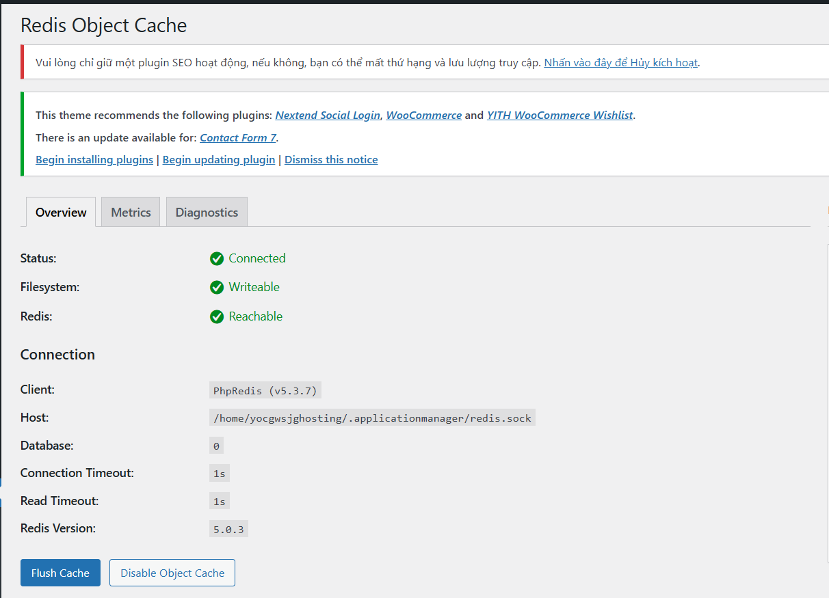829x598 pixels.
Task: Select the redis.sock host path value
Action: (372, 418)
